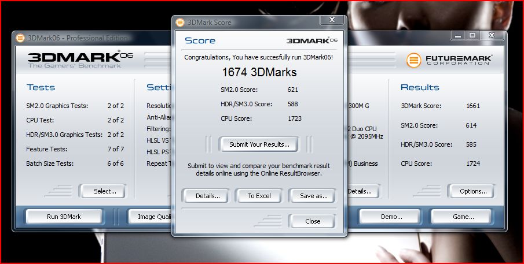Viewport: 524px width, 264px height.
Task: Click the Congratulations message text
Action: [258, 57]
